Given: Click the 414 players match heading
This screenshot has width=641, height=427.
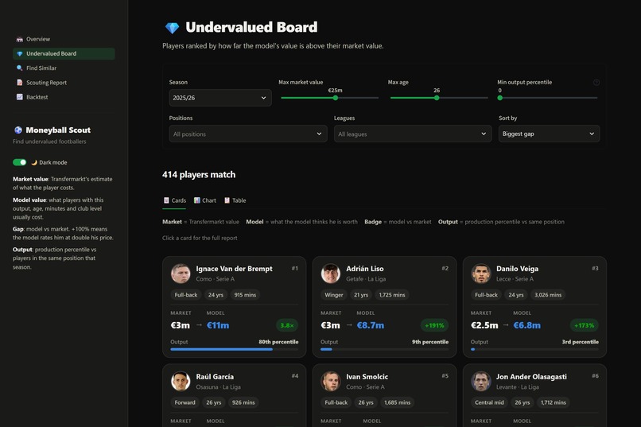Looking at the screenshot, I should tap(199, 175).
